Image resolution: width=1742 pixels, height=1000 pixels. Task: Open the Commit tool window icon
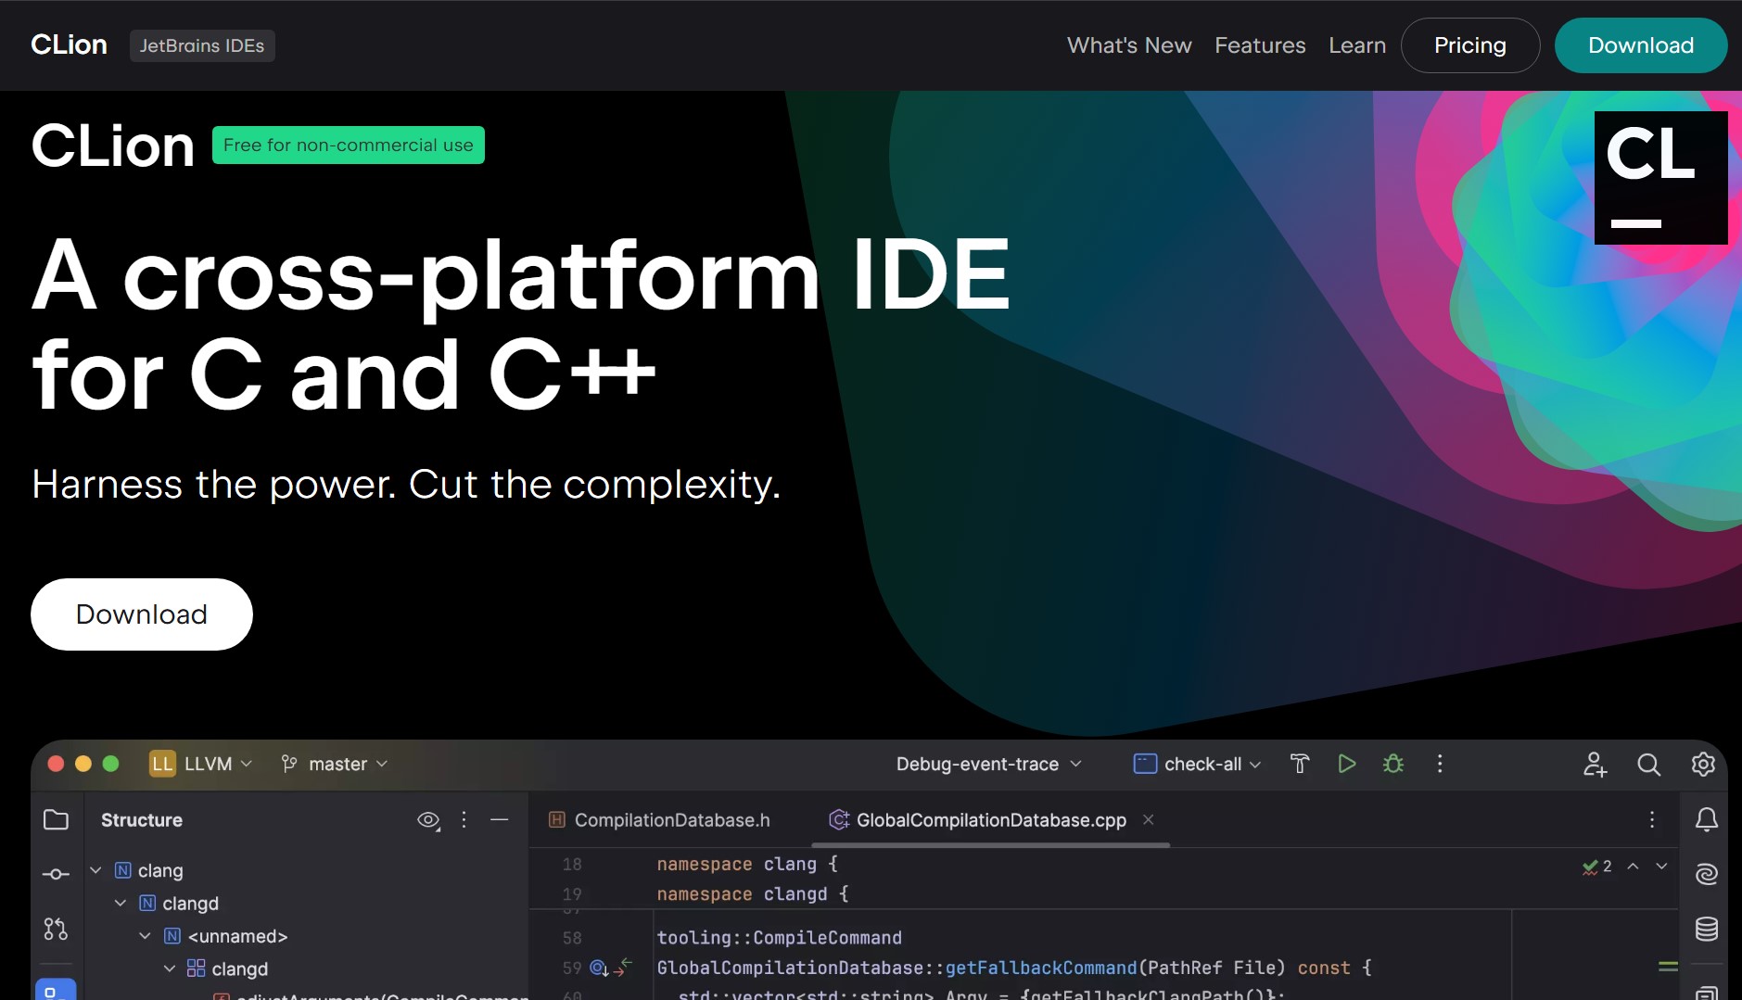[x=56, y=874]
